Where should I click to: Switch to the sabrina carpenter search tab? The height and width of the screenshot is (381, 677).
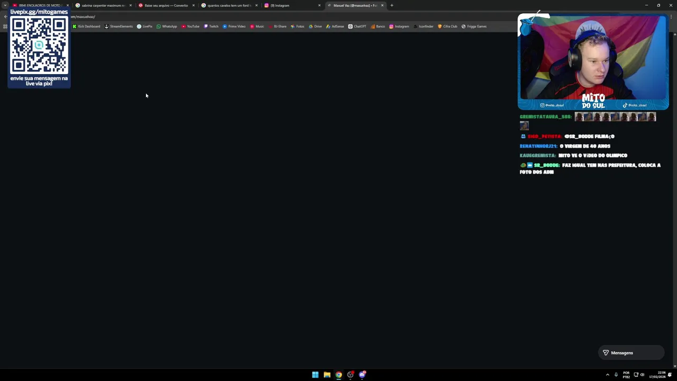click(103, 5)
